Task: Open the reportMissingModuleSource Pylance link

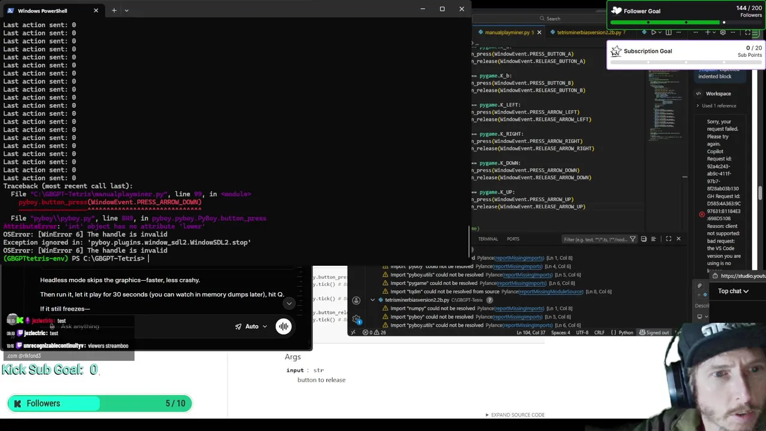Action: [551, 292]
